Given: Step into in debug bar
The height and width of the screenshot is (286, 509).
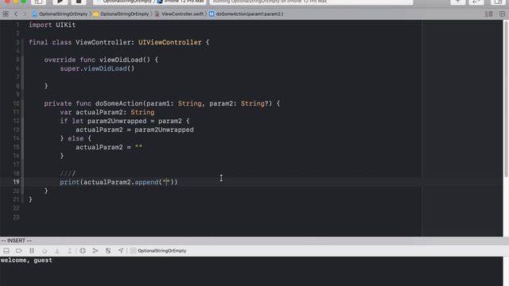Looking at the screenshot, I should click(x=56, y=251).
